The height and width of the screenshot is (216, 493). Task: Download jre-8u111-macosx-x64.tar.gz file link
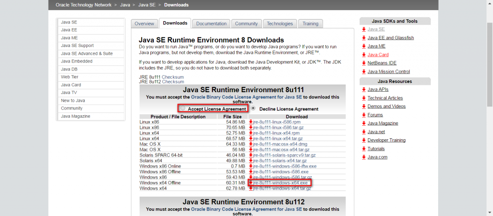(x=281, y=150)
